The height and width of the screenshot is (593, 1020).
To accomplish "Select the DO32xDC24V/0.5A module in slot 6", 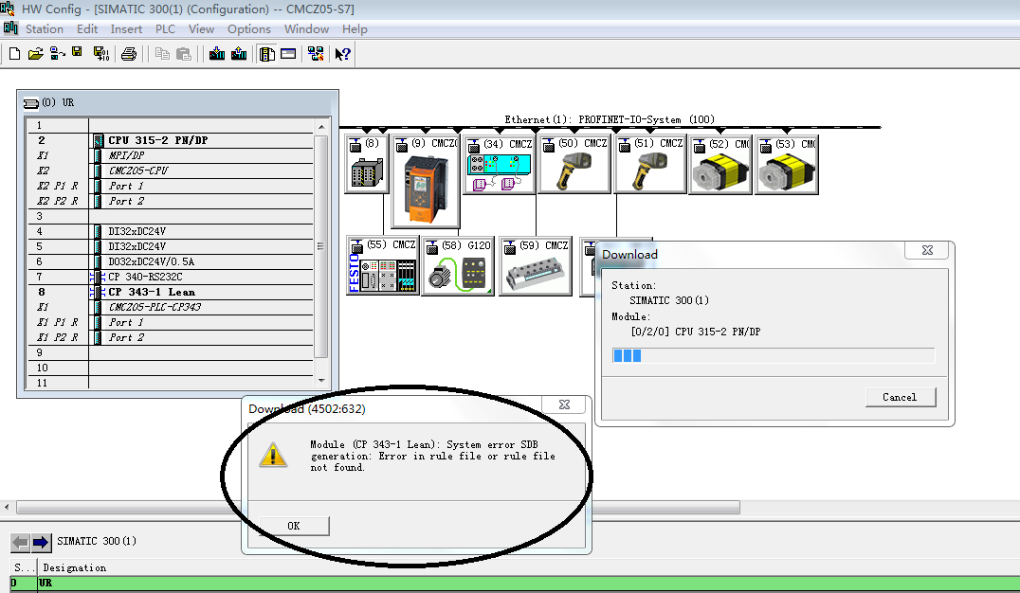I will click(169, 261).
